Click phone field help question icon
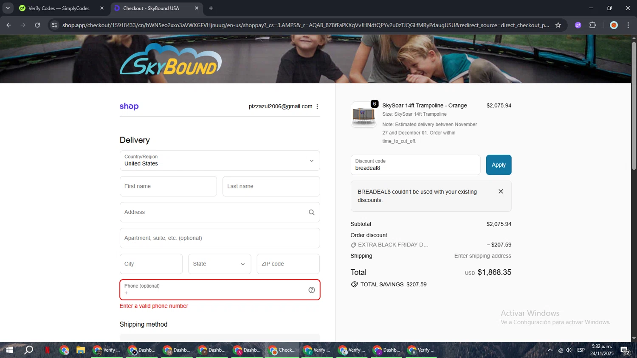Image resolution: width=637 pixels, height=358 pixels. click(312, 290)
